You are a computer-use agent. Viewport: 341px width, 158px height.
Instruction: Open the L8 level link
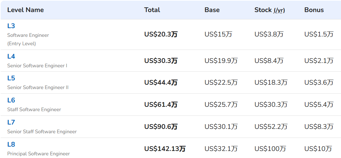11,145
